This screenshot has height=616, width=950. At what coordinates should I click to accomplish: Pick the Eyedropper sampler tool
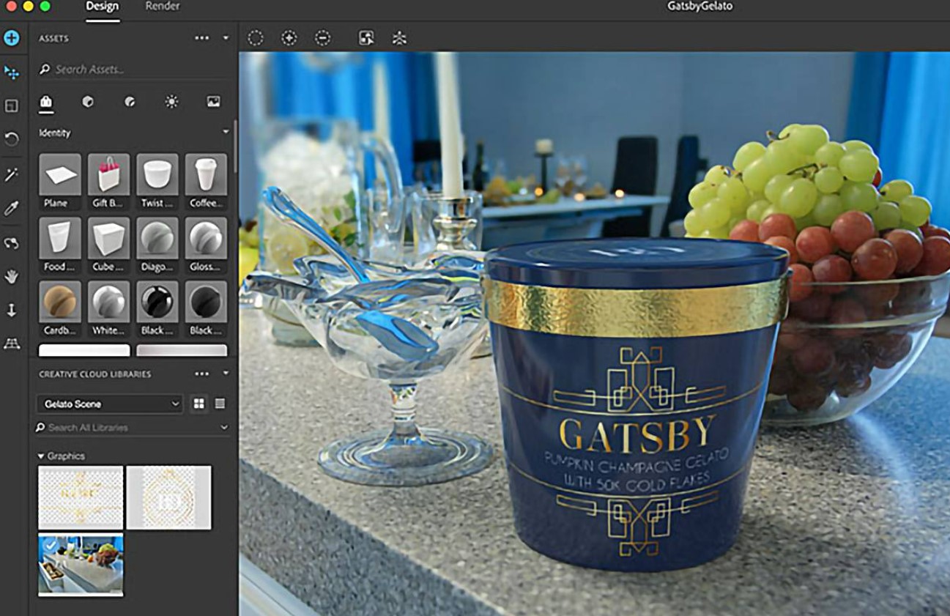12,209
